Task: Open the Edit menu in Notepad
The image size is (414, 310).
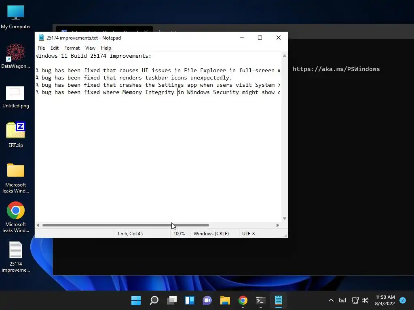Action: pyautogui.click(x=55, y=48)
